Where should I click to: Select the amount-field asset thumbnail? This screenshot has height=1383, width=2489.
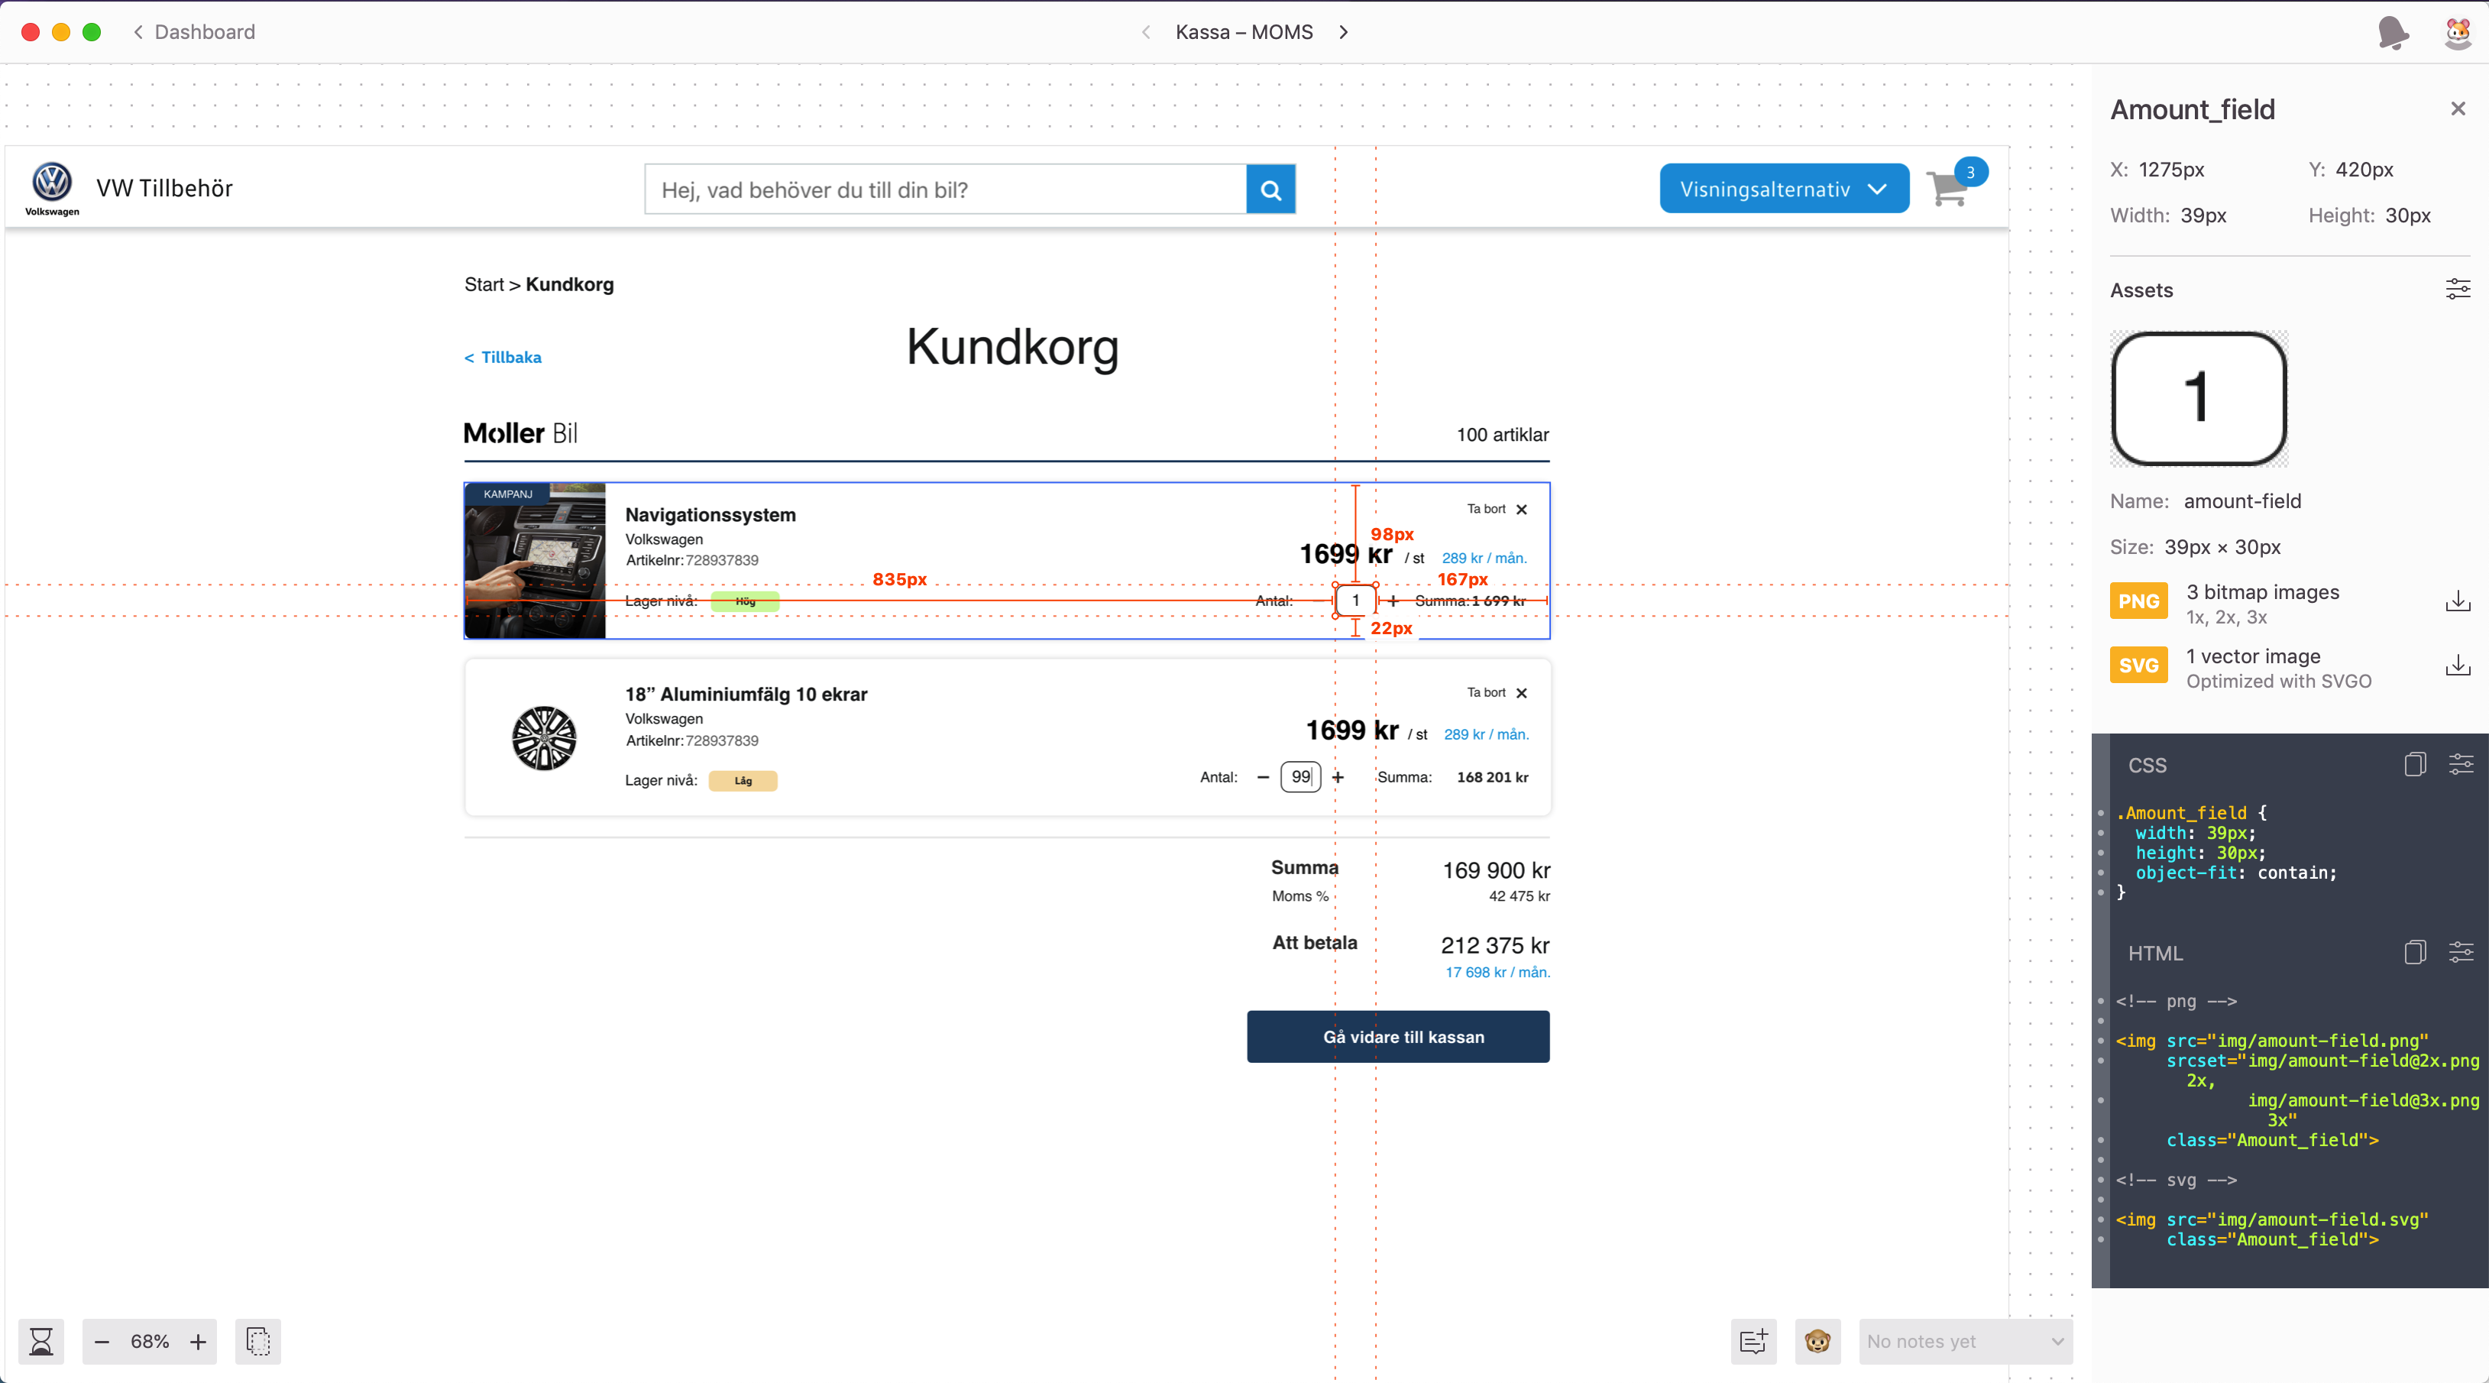point(2199,398)
